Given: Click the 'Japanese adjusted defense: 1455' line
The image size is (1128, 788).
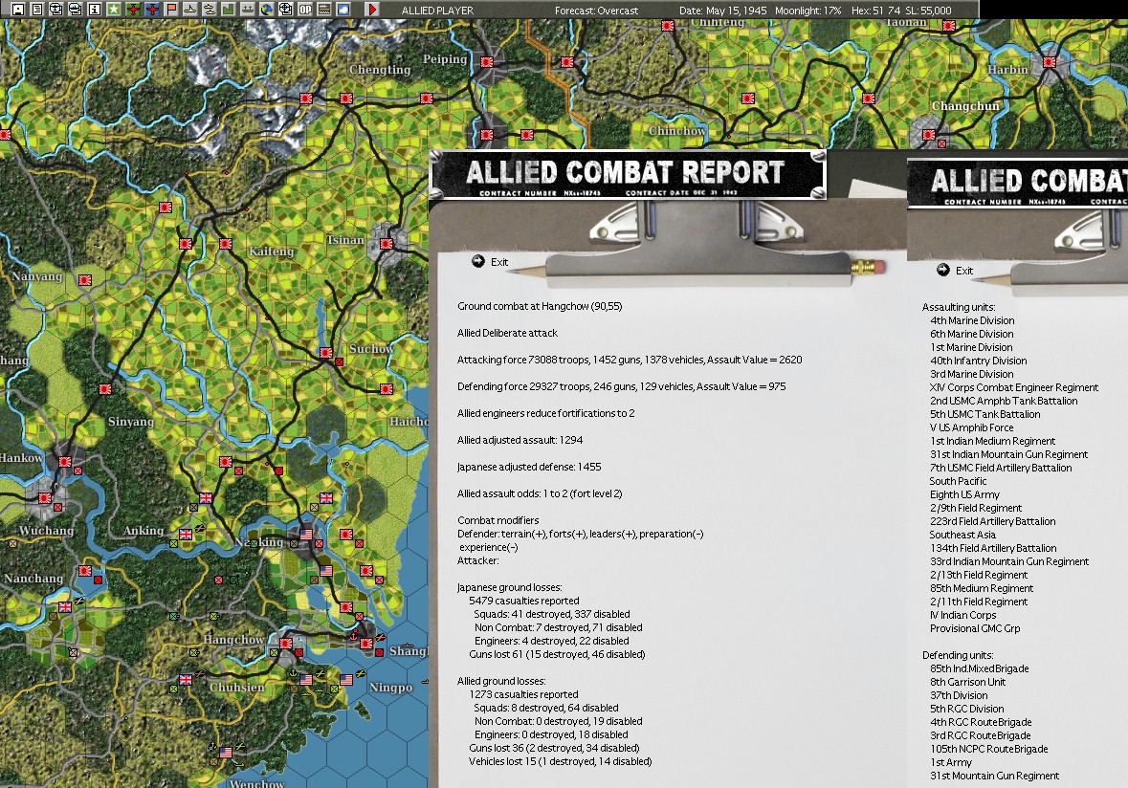Looking at the screenshot, I should (x=529, y=467).
